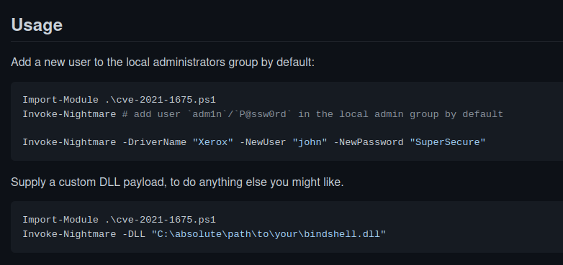
Task: Click the first 'Import-Module .\cve-2021-1675.ps1' line
Action: pyautogui.click(x=120, y=100)
